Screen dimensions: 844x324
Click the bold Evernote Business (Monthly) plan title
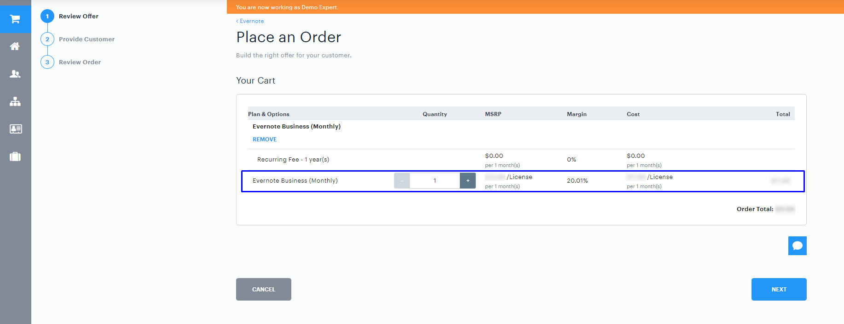tap(296, 127)
